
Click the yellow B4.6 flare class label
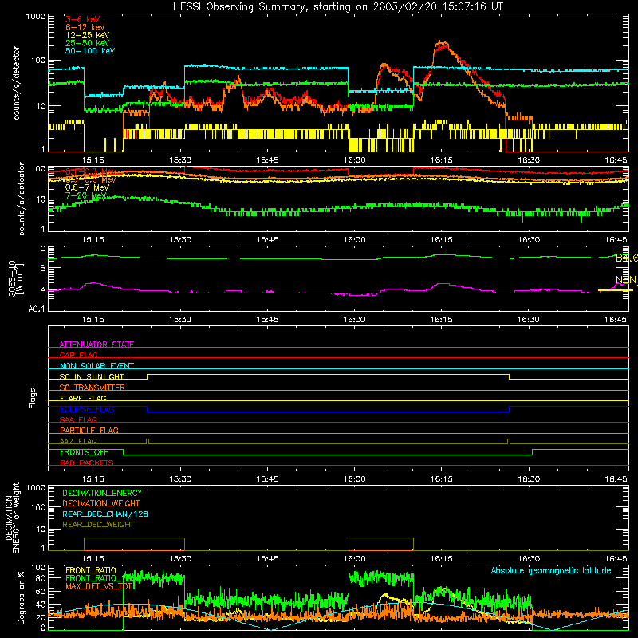point(627,258)
